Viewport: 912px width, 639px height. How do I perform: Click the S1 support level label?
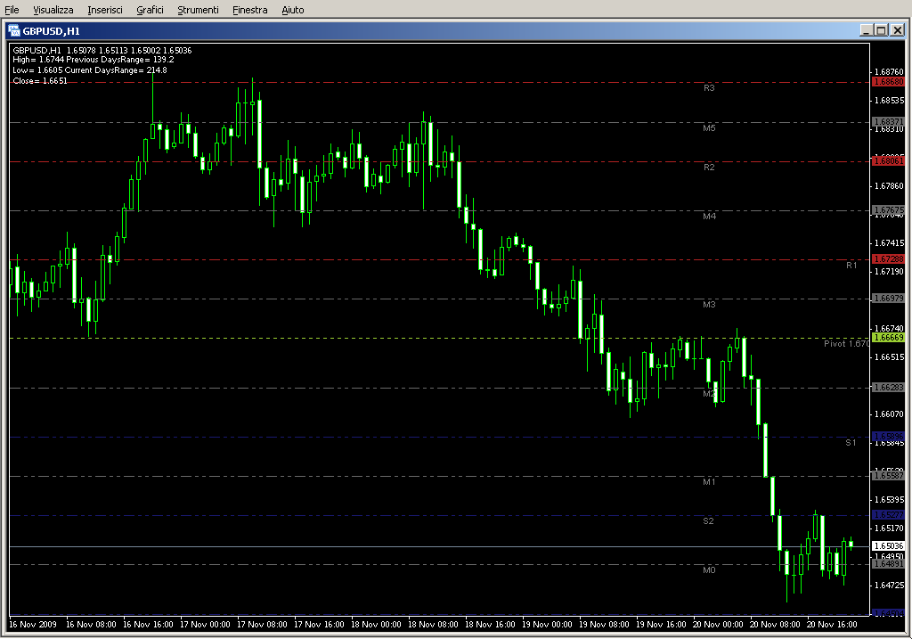tap(851, 442)
